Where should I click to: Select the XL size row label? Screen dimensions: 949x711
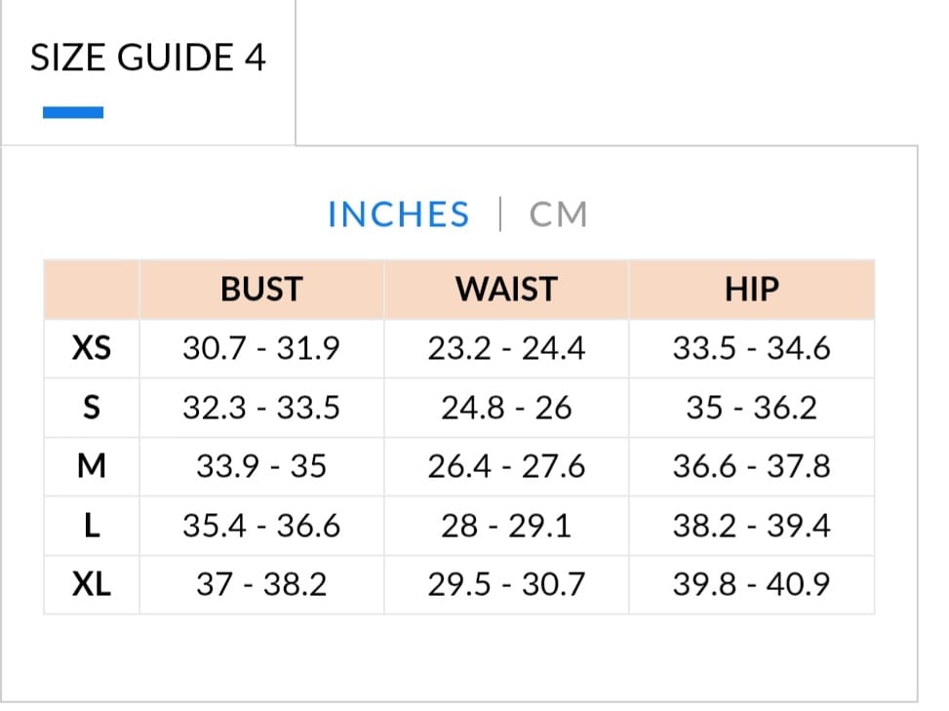click(92, 585)
